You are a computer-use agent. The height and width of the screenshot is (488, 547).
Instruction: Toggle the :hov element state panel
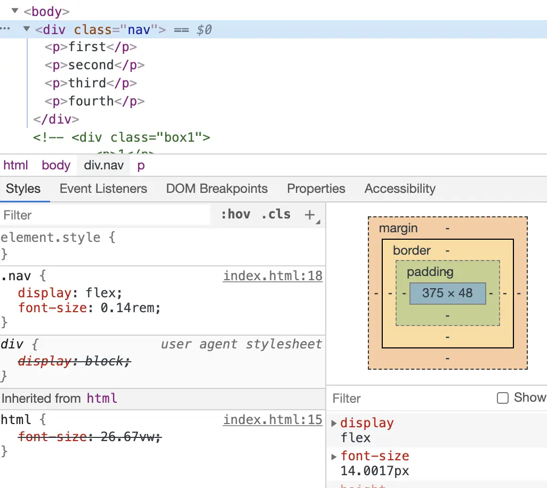235,214
